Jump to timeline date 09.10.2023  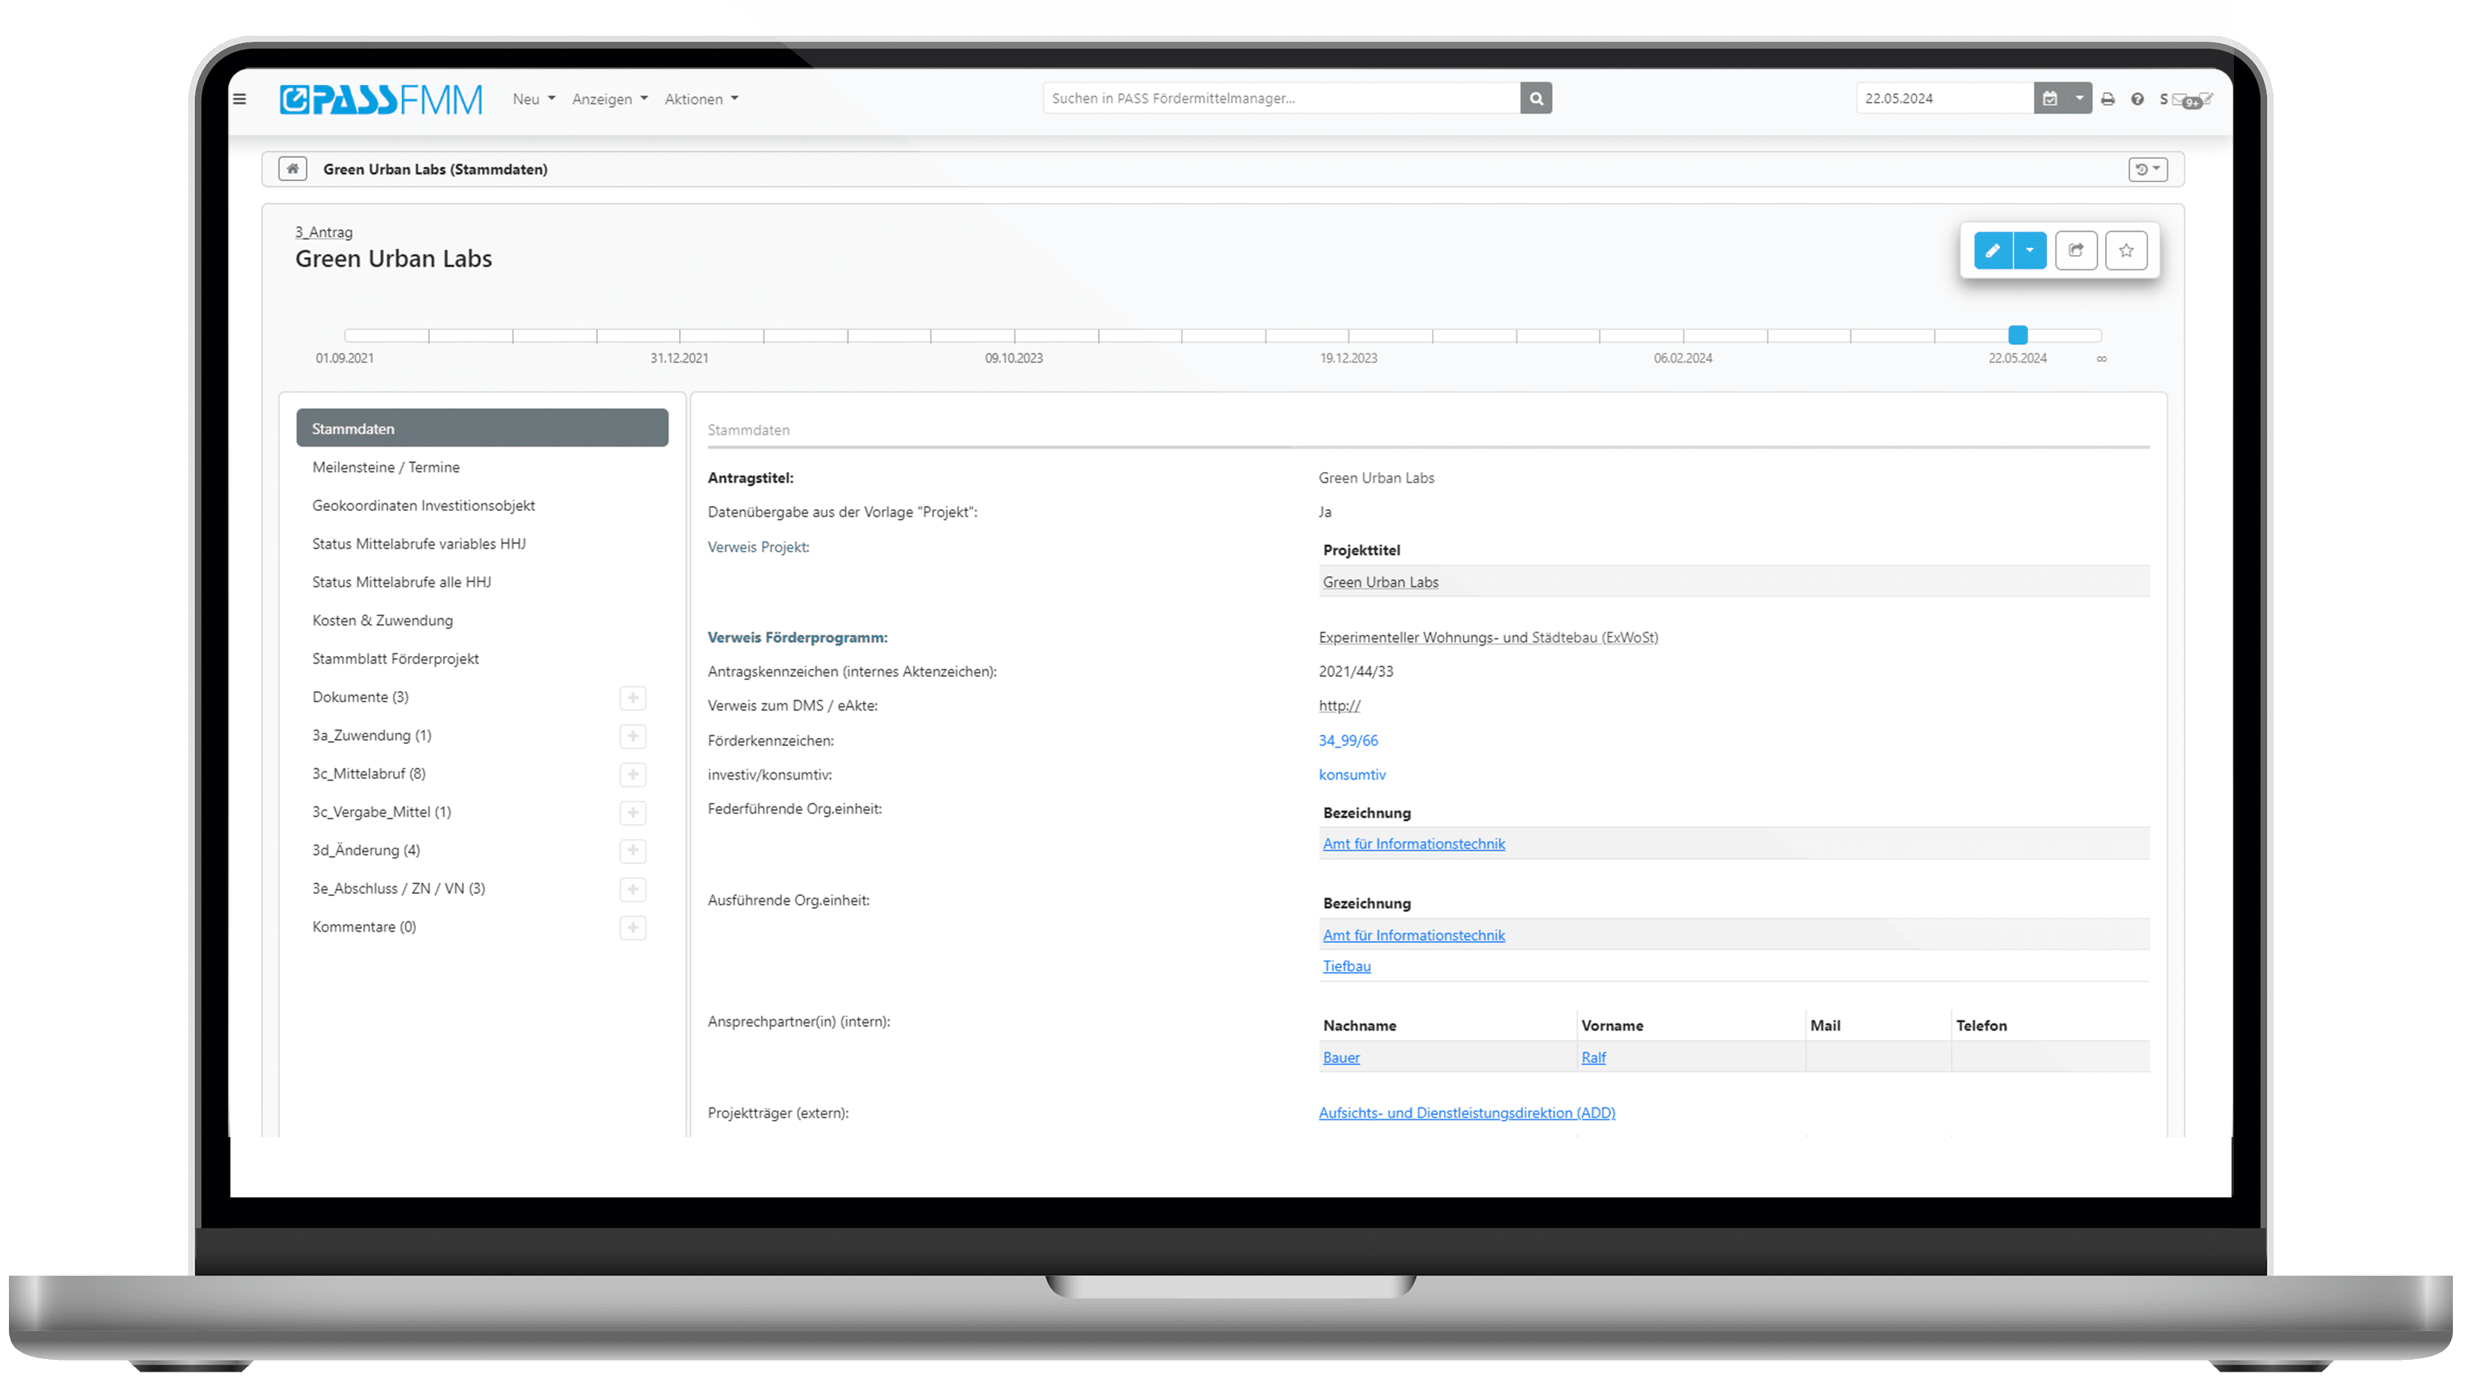1013,359
